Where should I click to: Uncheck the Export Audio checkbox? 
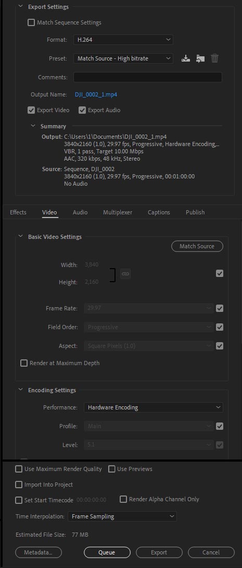[x=82, y=110]
